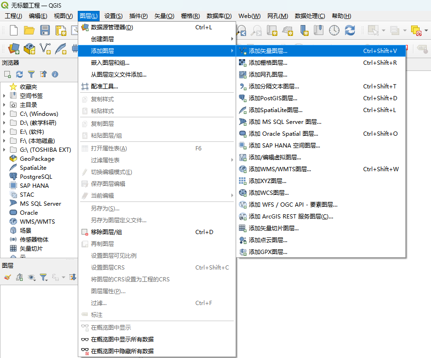Select 嵌入图层和组... menu entry

click(x=157, y=63)
